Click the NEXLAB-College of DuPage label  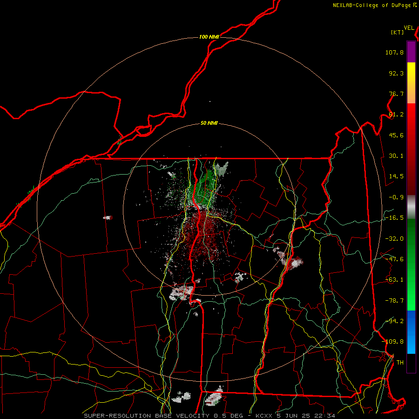pyautogui.click(x=372, y=5)
